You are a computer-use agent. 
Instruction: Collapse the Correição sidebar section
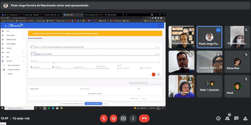tap(24, 61)
